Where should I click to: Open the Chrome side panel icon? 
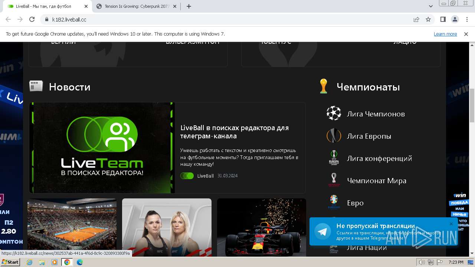coord(443,19)
